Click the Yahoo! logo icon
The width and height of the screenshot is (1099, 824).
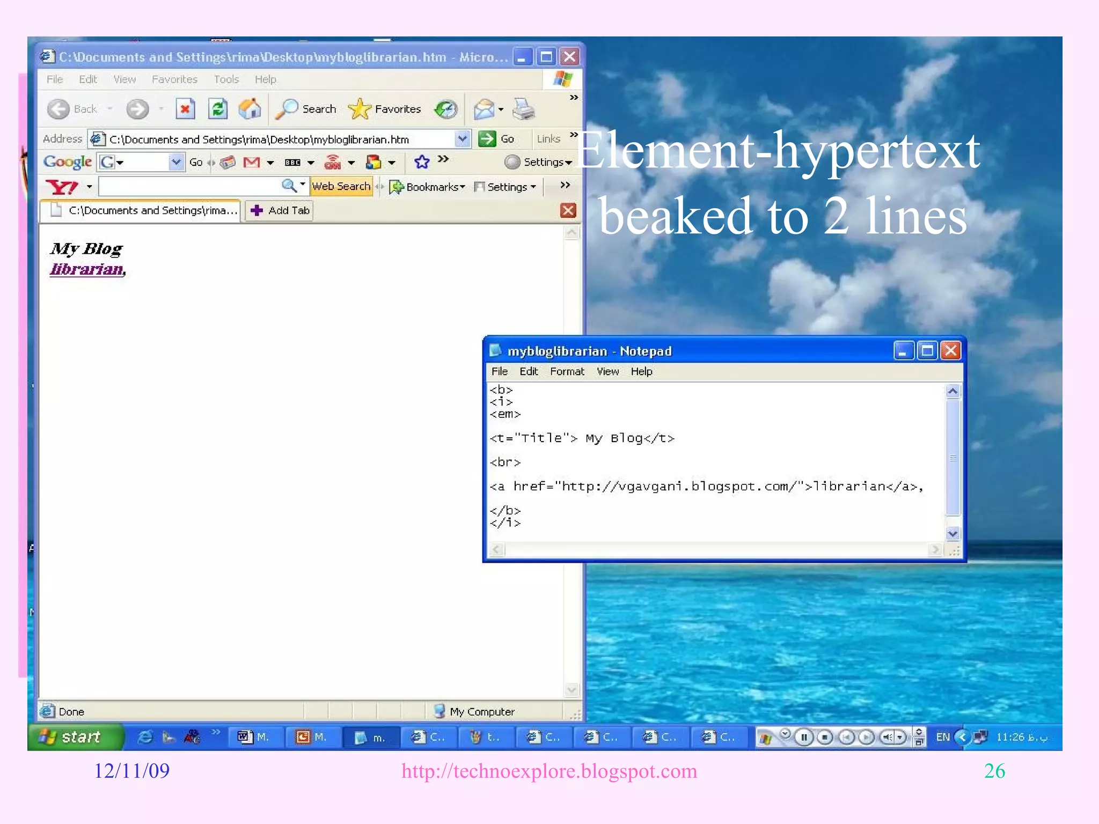click(x=62, y=187)
